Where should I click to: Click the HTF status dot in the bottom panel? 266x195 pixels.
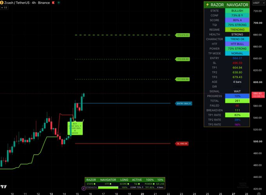coord(110,184)
